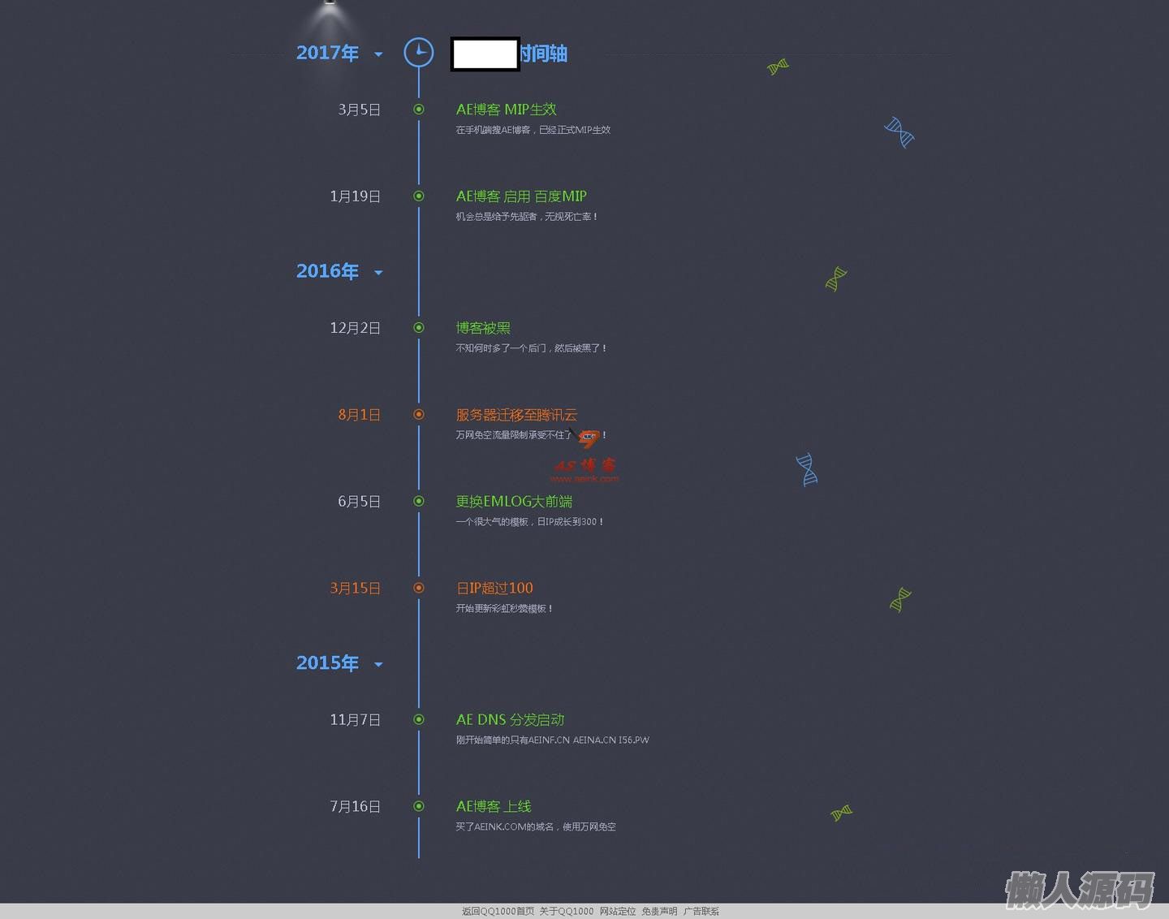Click the description listing AEINF.CN AEINA.CN I56.PW
The height and width of the screenshot is (919, 1169).
pyautogui.click(x=552, y=740)
